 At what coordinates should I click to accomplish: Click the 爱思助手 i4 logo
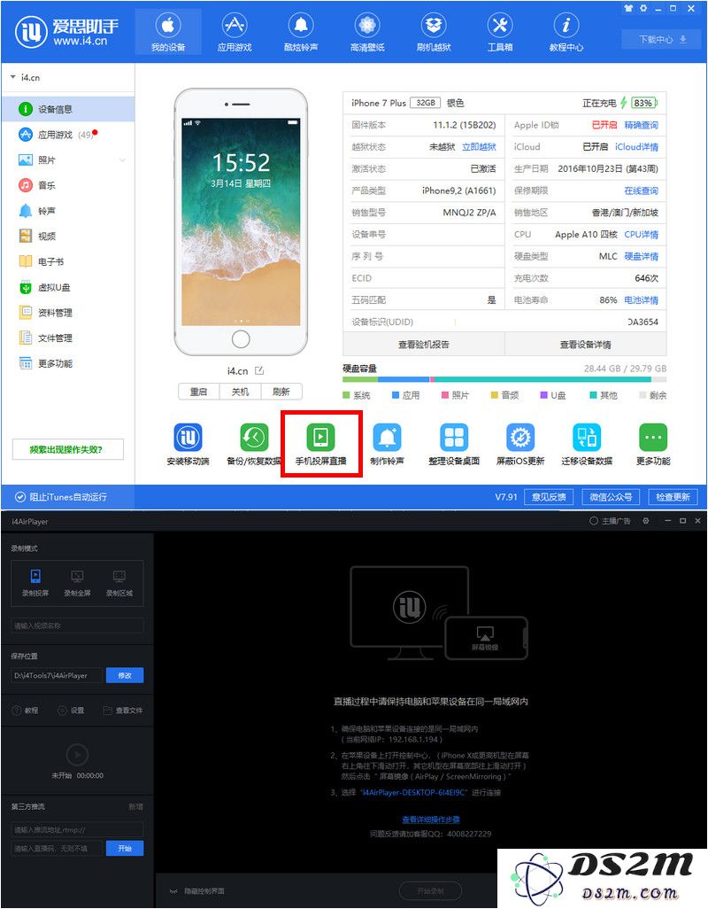pyautogui.click(x=67, y=32)
